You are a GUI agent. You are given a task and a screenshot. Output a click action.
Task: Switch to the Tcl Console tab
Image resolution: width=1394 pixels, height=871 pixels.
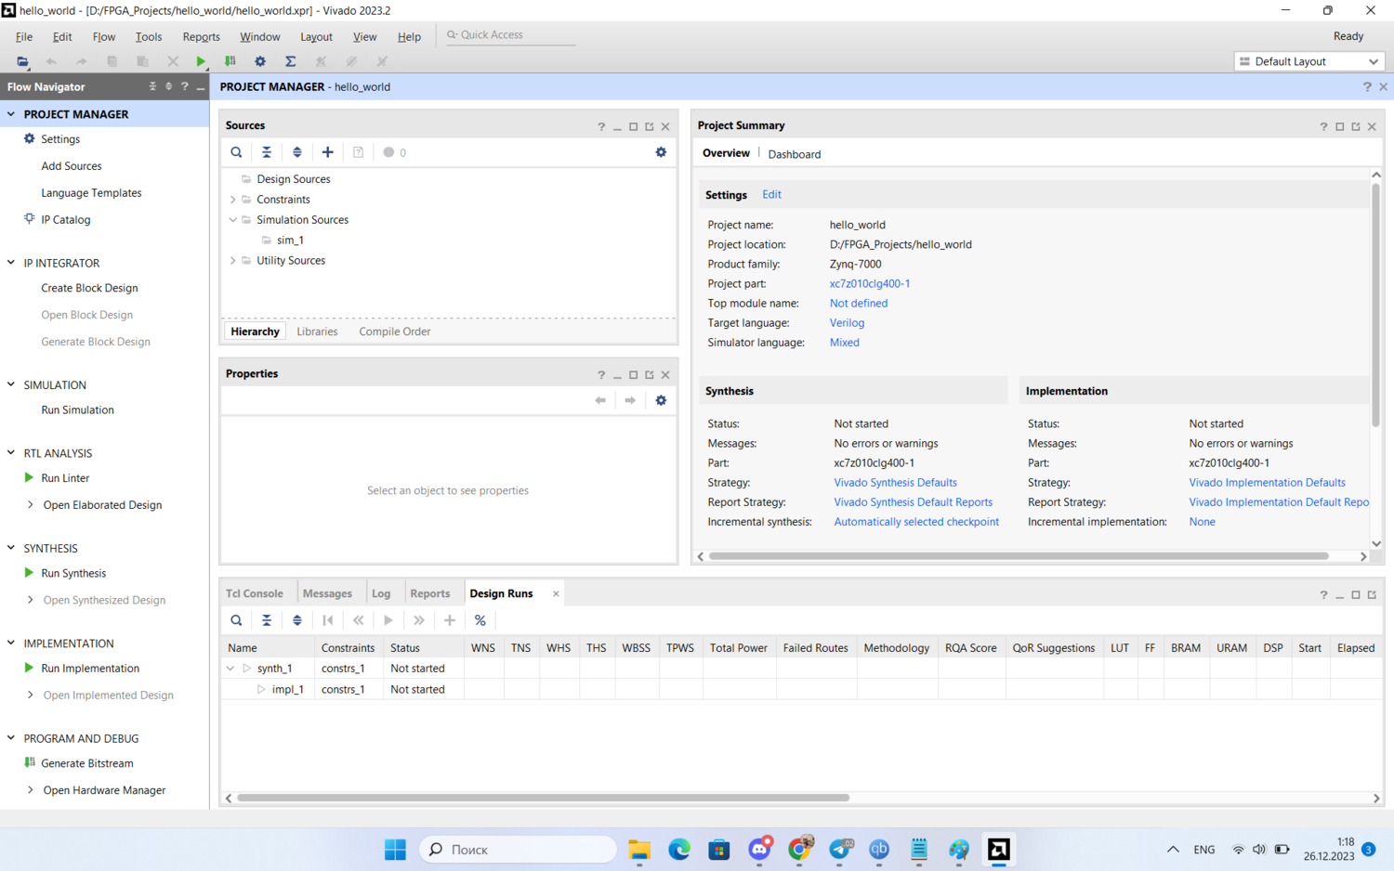(x=255, y=593)
